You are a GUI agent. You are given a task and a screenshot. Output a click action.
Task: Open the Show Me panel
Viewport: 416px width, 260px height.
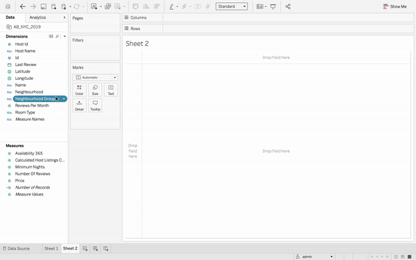(395, 6)
